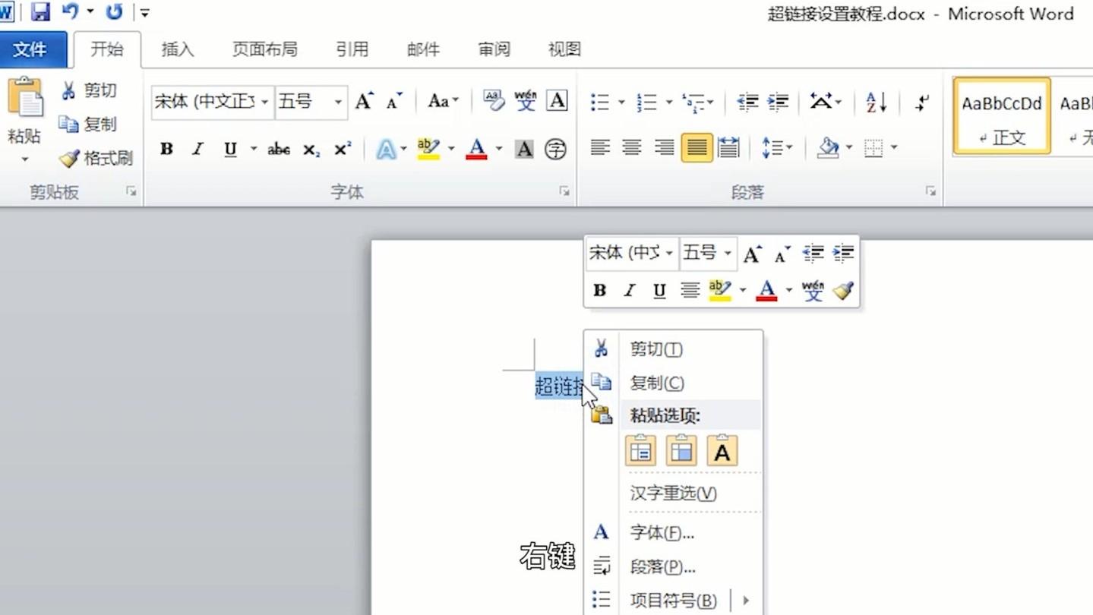Click the ribbon 剪切 scissors button

pos(89,91)
